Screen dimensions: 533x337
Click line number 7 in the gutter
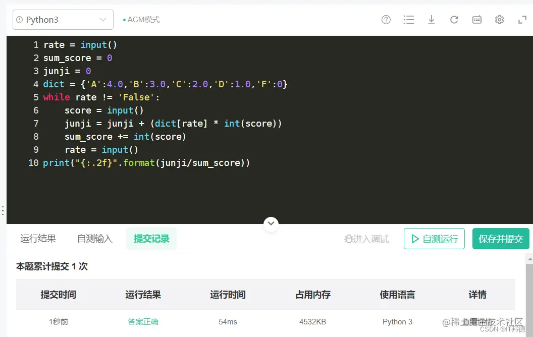tap(36, 123)
